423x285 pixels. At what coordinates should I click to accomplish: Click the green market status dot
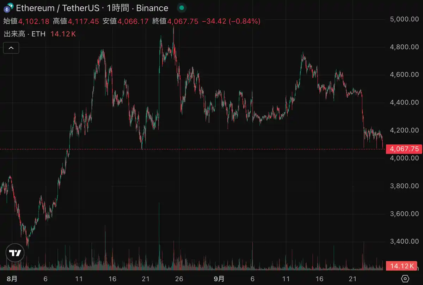pyautogui.click(x=181, y=8)
